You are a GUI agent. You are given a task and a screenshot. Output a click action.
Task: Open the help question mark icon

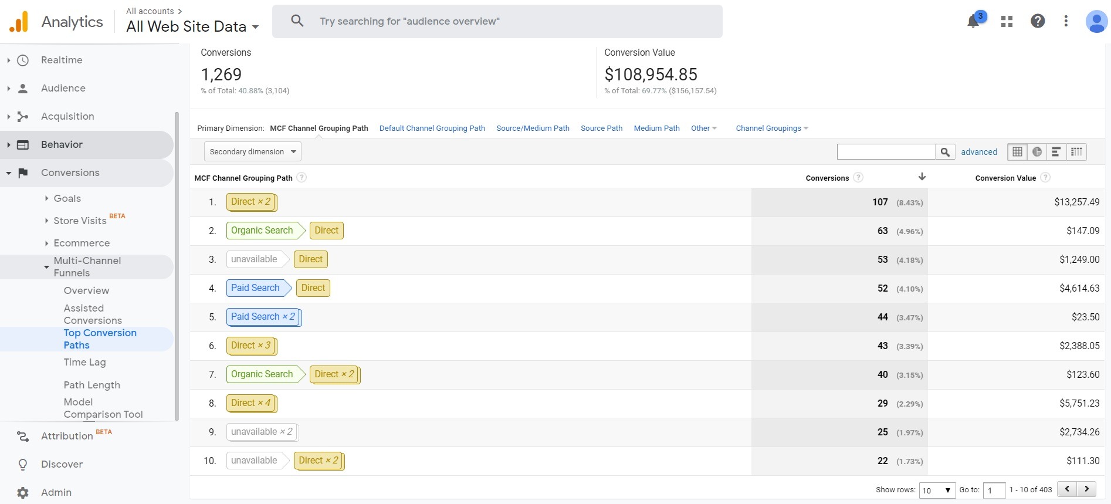pyautogui.click(x=1038, y=21)
